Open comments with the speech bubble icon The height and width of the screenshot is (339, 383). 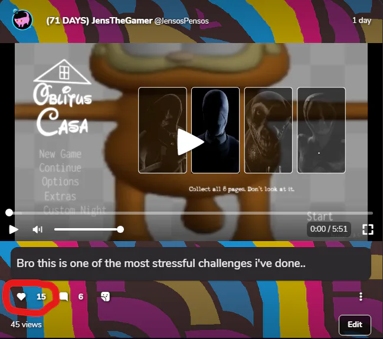[x=64, y=297]
